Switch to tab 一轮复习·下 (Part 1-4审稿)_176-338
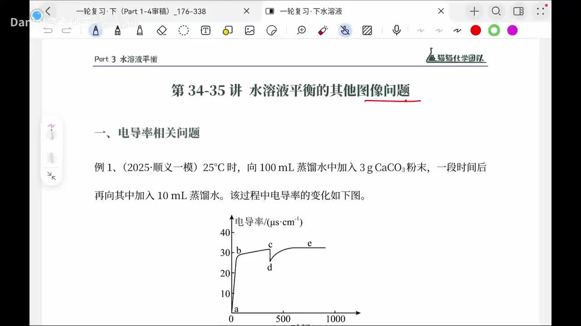Image resolution: width=581 pixels, height=326 pixels. click(x=141, y=11)
